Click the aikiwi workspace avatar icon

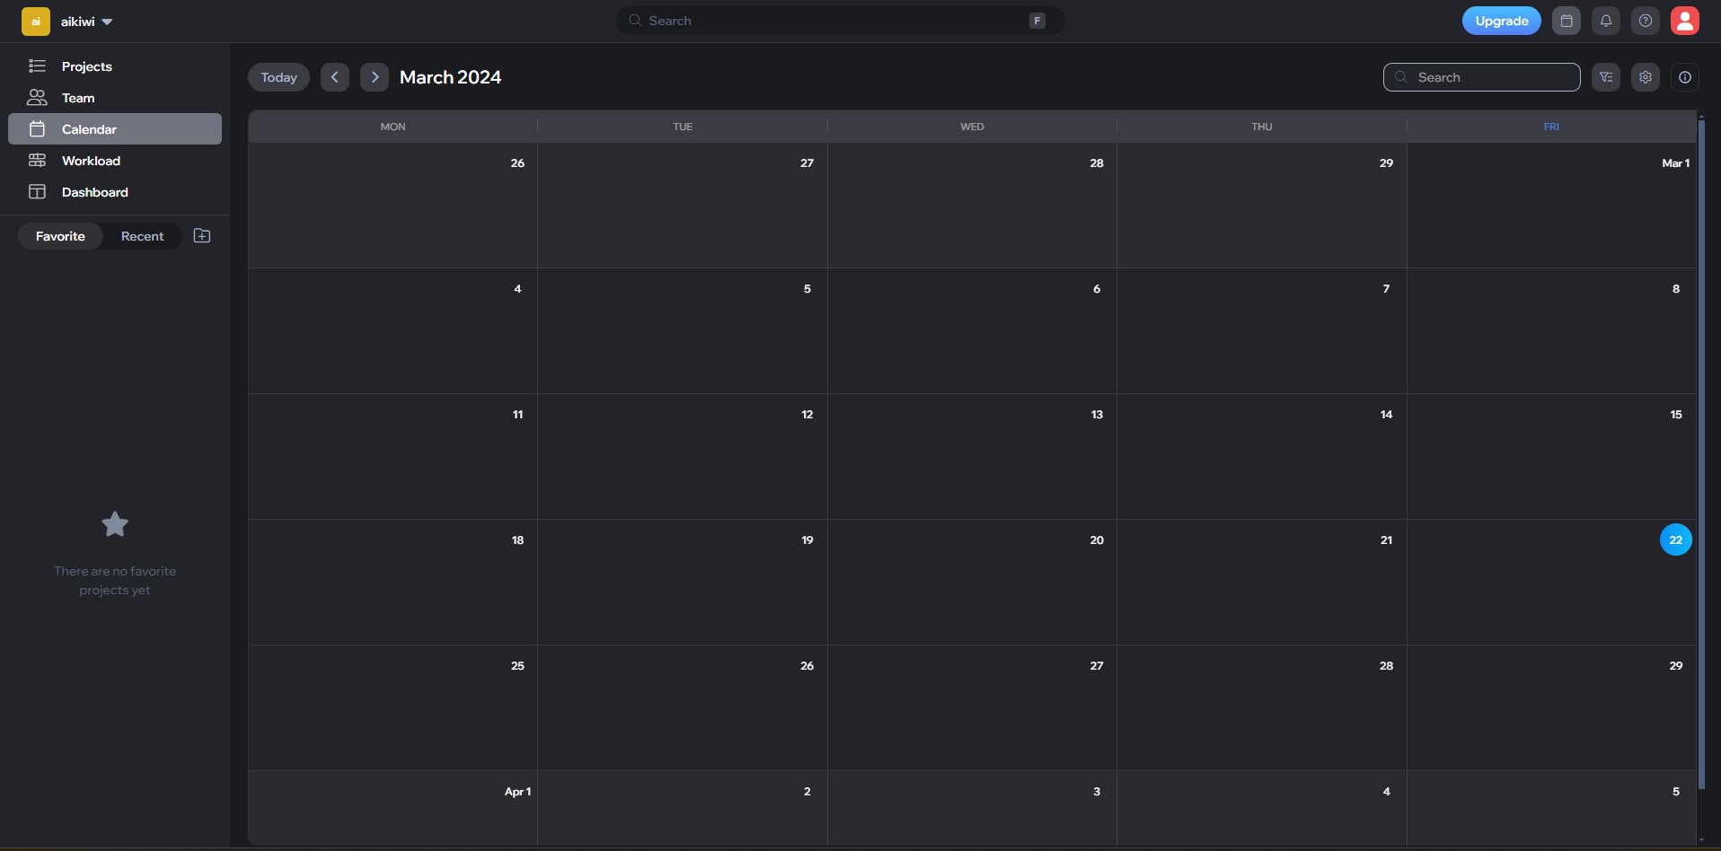[x=36, y=22]
